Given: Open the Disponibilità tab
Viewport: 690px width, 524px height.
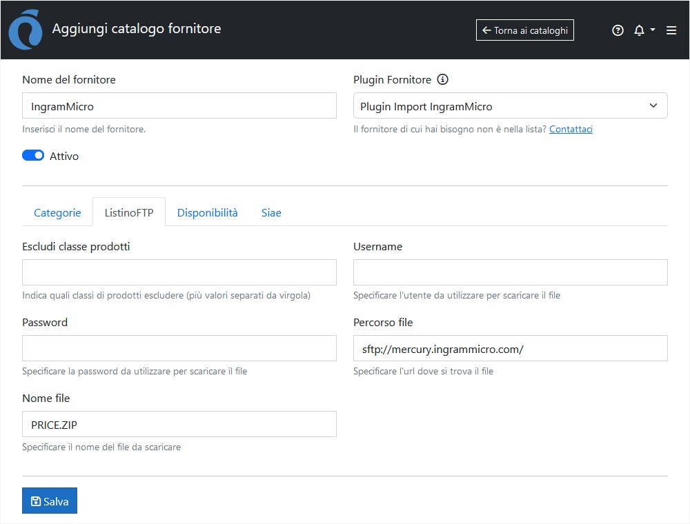Looking at the screenshot, I should (207, 212).
